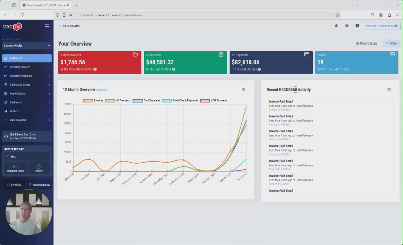The width and height of the screenshot is (403, 245).
Task: Click Invoice Paid Email for R-10038
Action: [x=281, y=116]
